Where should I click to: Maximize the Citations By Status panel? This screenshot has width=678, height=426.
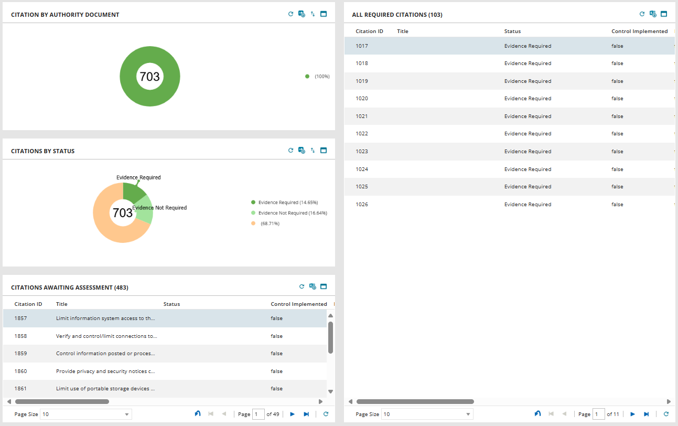coord(324,150)
